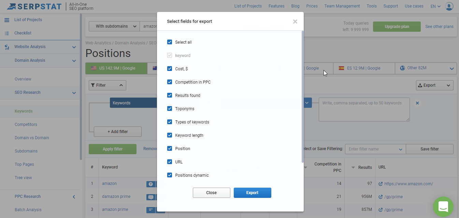Click the Serpstat logo

point(34,6)
